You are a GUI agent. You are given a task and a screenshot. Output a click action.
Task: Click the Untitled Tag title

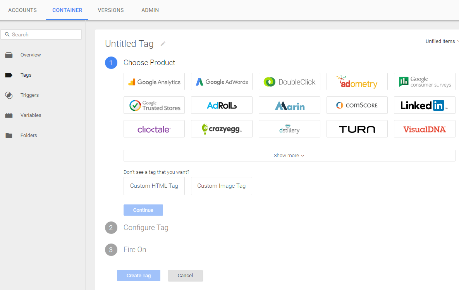129,44
